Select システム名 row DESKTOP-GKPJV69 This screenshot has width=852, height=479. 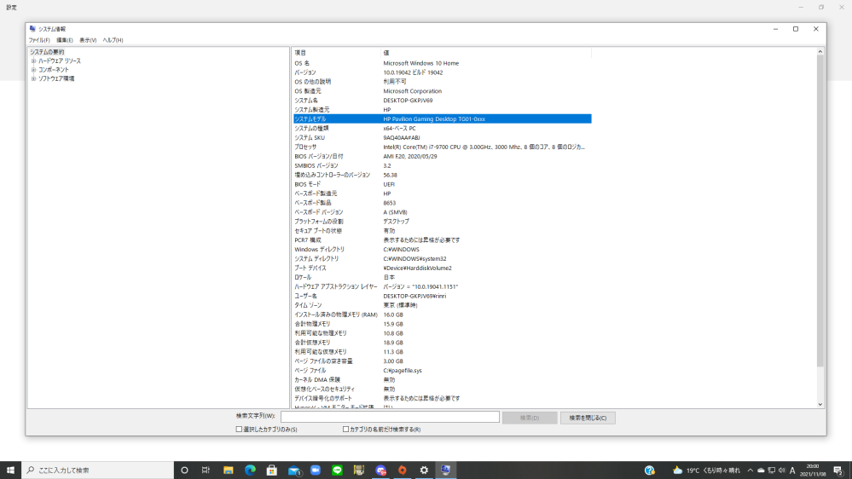[x=442, y=101]
